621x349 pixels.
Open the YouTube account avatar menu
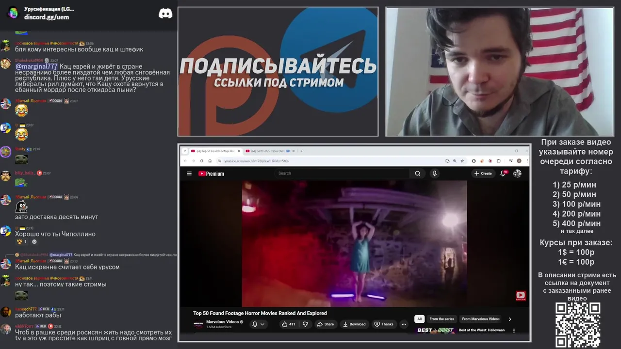(517, 174)
